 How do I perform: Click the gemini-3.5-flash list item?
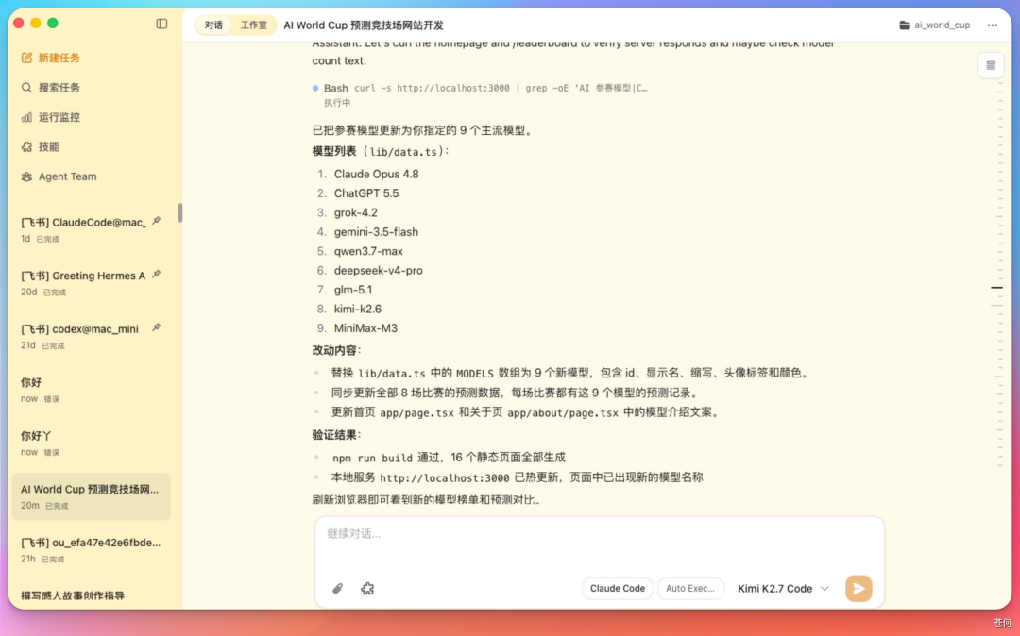(x=376, y=232)
